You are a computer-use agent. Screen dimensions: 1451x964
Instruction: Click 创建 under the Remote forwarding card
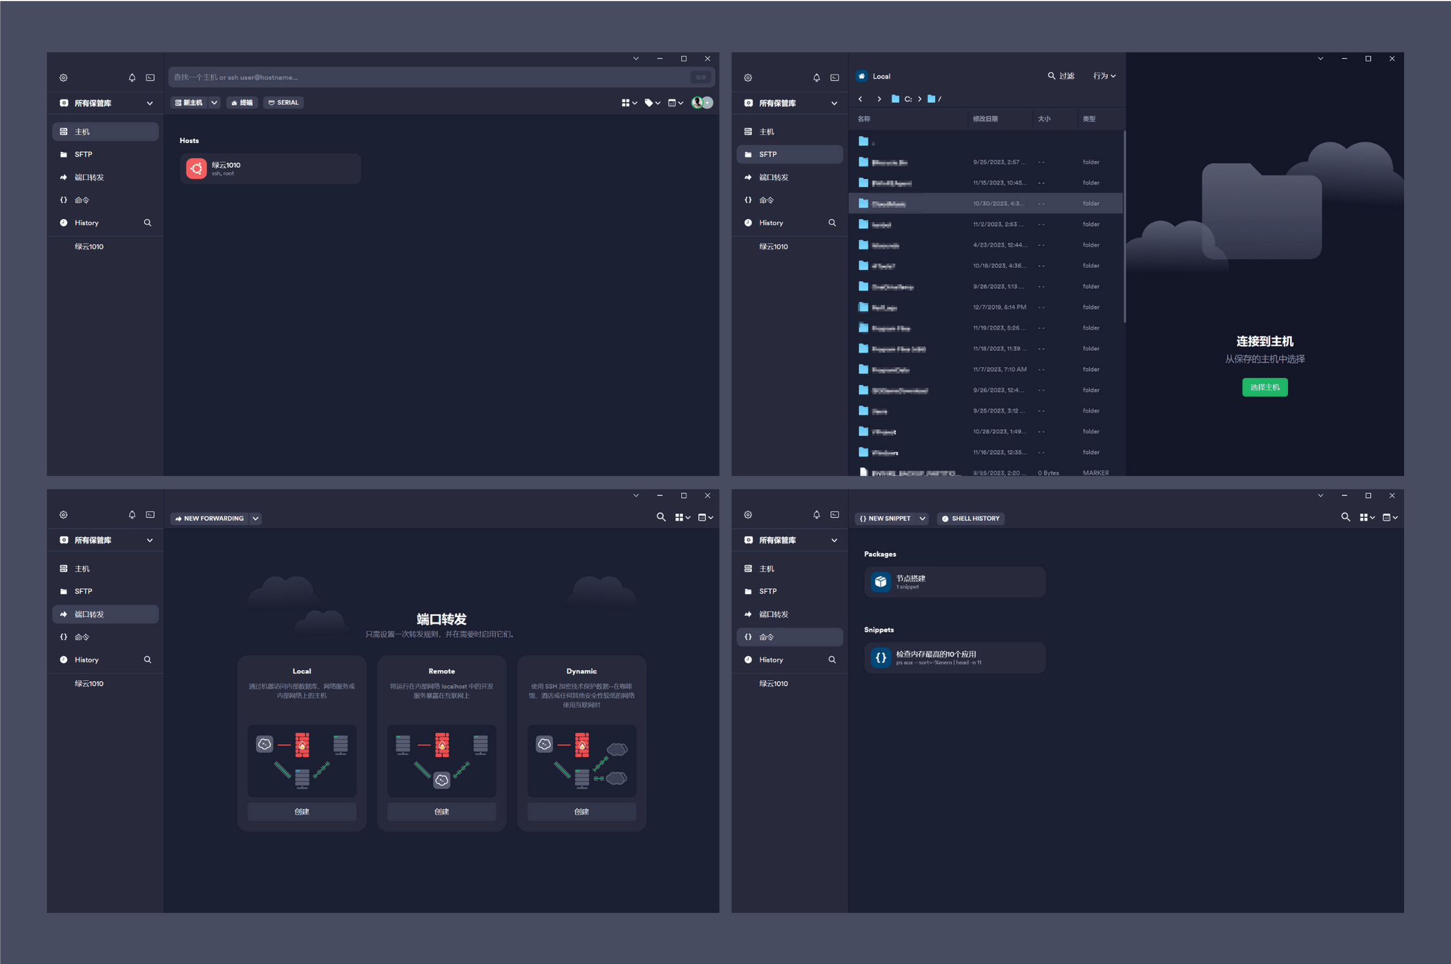click(x=441, y=811)
